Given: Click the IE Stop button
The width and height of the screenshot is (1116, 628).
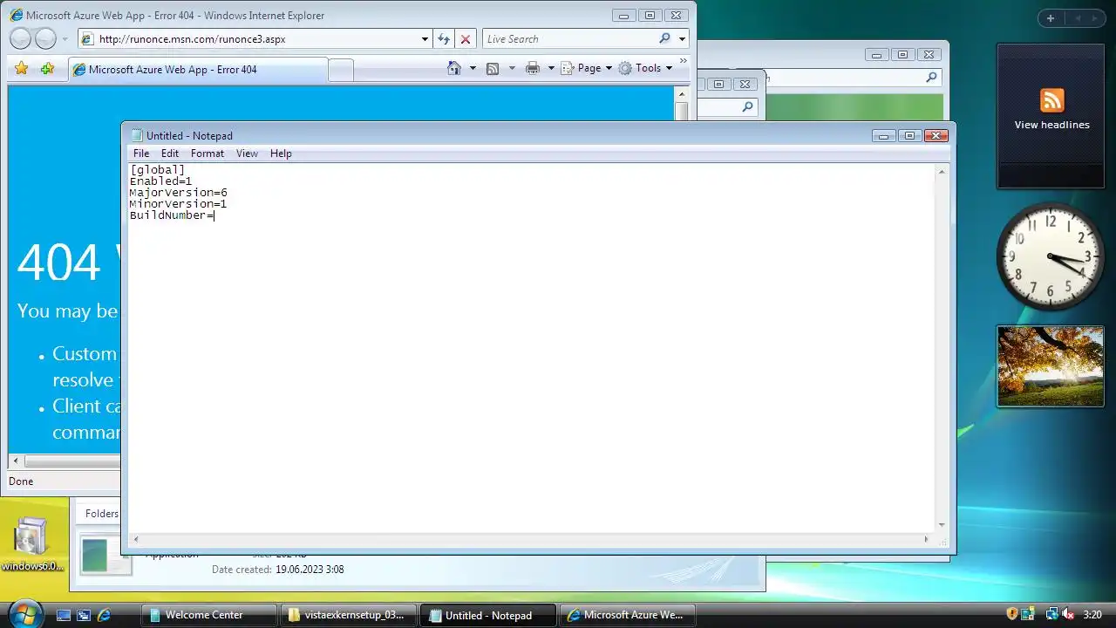Looking at the screenshot, I should 466,39.
